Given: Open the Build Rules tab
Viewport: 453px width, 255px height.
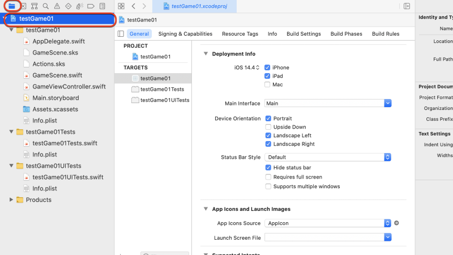Looking at the screenshot, I should tap(386, 34).
